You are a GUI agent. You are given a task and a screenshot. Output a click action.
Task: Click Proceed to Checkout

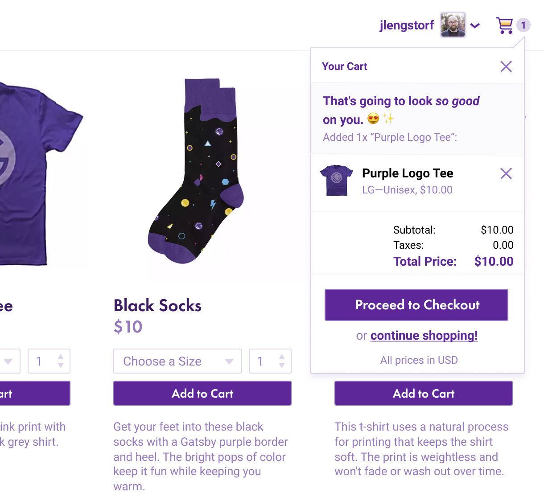point(416,305)
